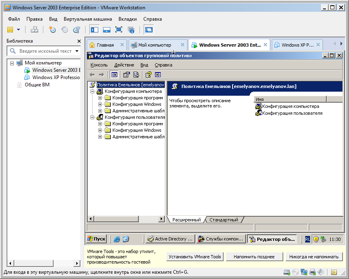349x279 pixels.
Task: Click the Forward arrow in policy editor toolbar
Action: (101, 75)
